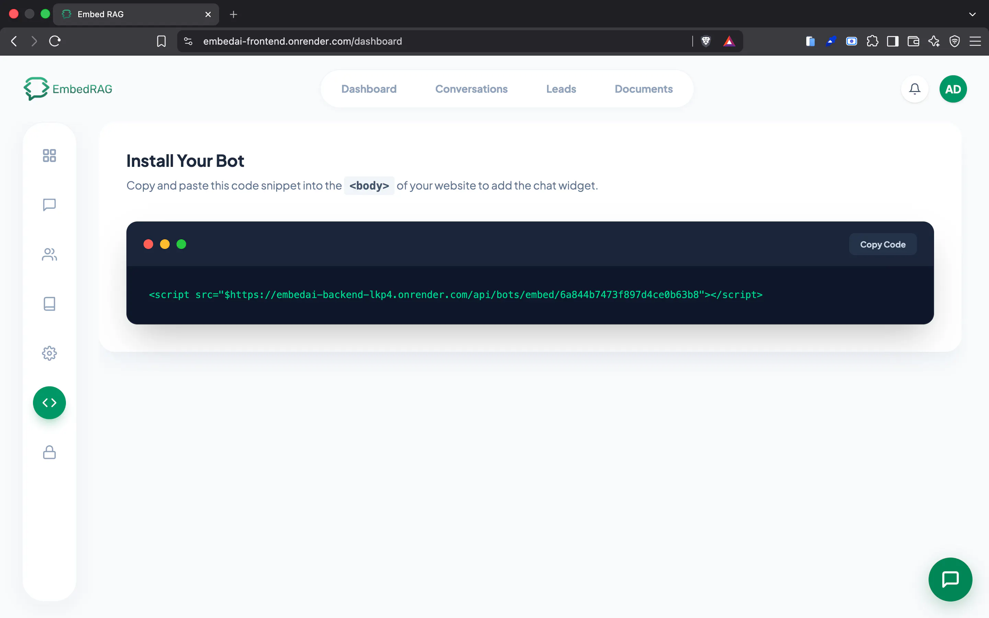View site information icon in address bar

(188, 41)
